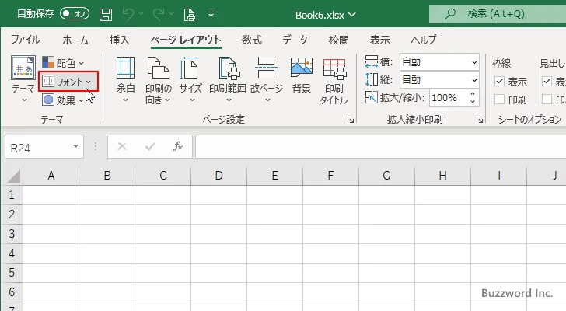Select column G header
Image resolution: width=566 pixels, height=311 pixels.
[386, 176]
